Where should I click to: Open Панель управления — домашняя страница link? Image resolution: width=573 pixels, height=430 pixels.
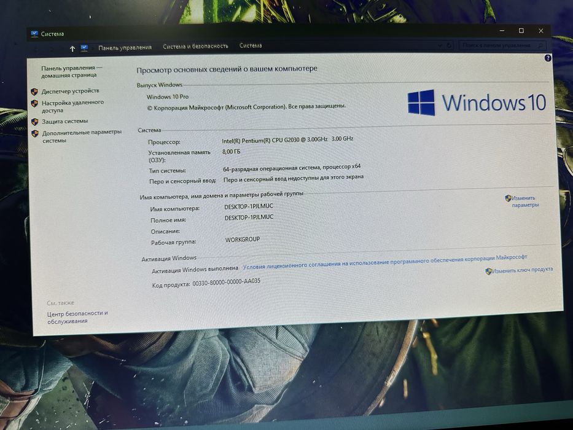point(72,71)
